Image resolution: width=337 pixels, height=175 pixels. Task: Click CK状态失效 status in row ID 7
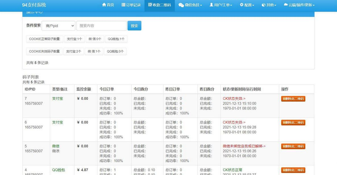coord(234,99)
